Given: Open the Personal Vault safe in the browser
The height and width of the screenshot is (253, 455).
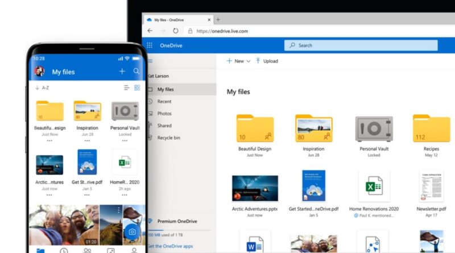Looking at the screenshot, I should (x=374, y=129).
